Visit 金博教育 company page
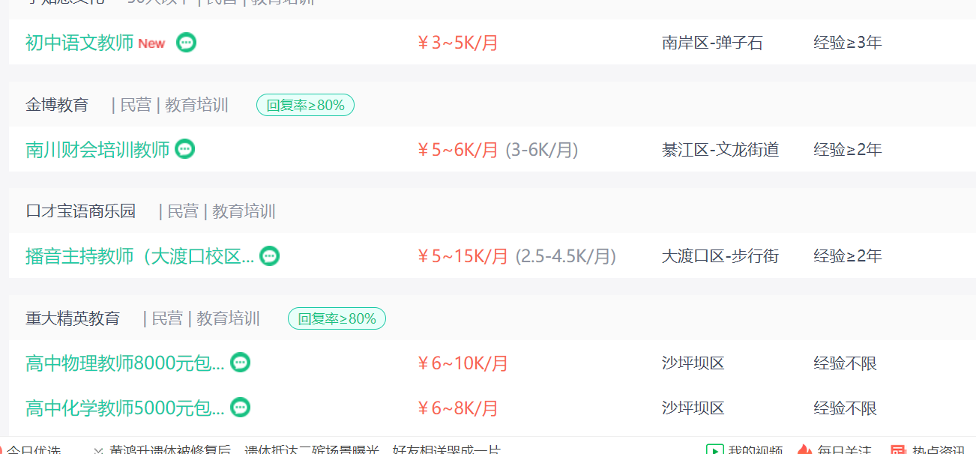This screenshot has width=976, height=454. pos(57,105)
